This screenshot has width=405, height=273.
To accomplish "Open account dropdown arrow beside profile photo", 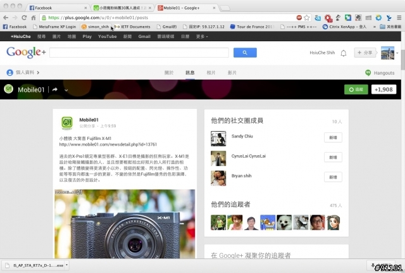I will click(397, 53).
